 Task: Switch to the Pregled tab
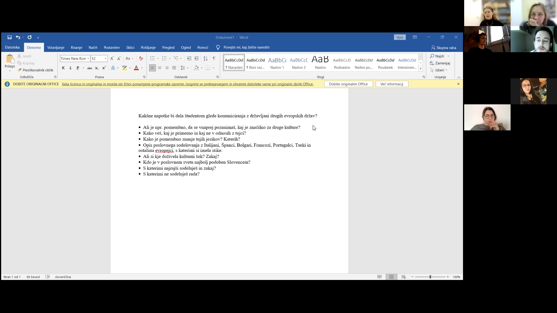168,48
